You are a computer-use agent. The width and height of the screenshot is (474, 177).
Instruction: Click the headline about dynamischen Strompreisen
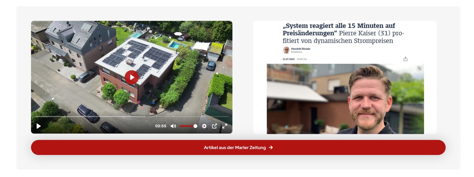tap(343, 33)
